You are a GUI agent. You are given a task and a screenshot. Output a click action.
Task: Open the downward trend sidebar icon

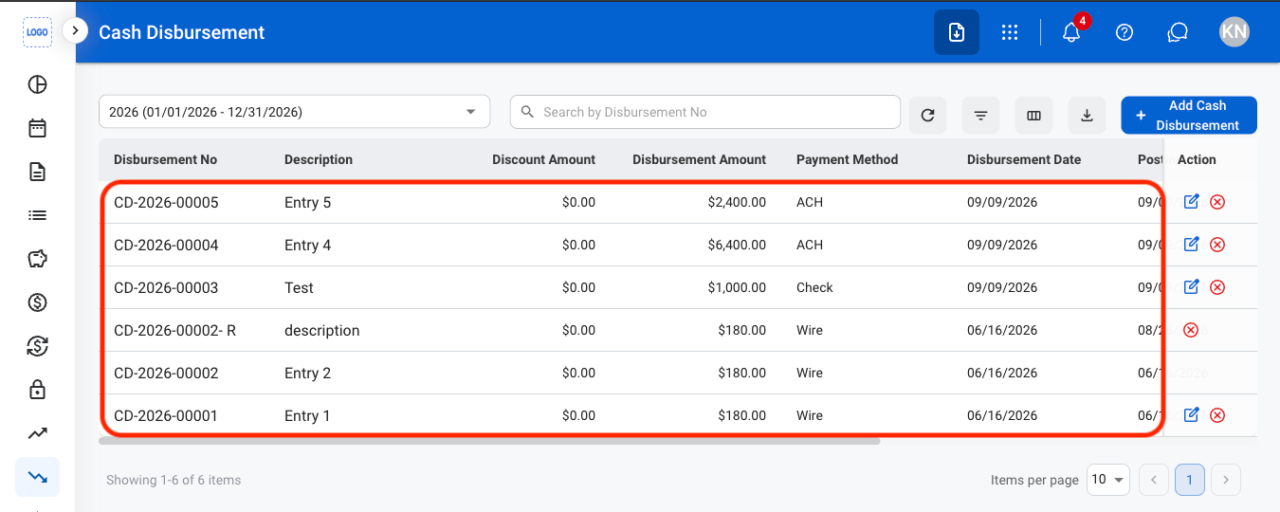(x=37, y=477)
